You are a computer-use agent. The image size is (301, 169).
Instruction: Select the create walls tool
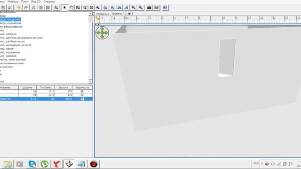tap(78, 8)
